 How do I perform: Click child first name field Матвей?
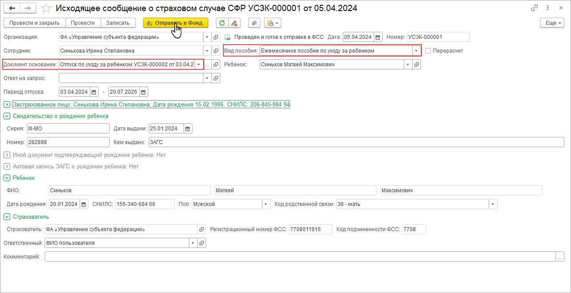295,190
